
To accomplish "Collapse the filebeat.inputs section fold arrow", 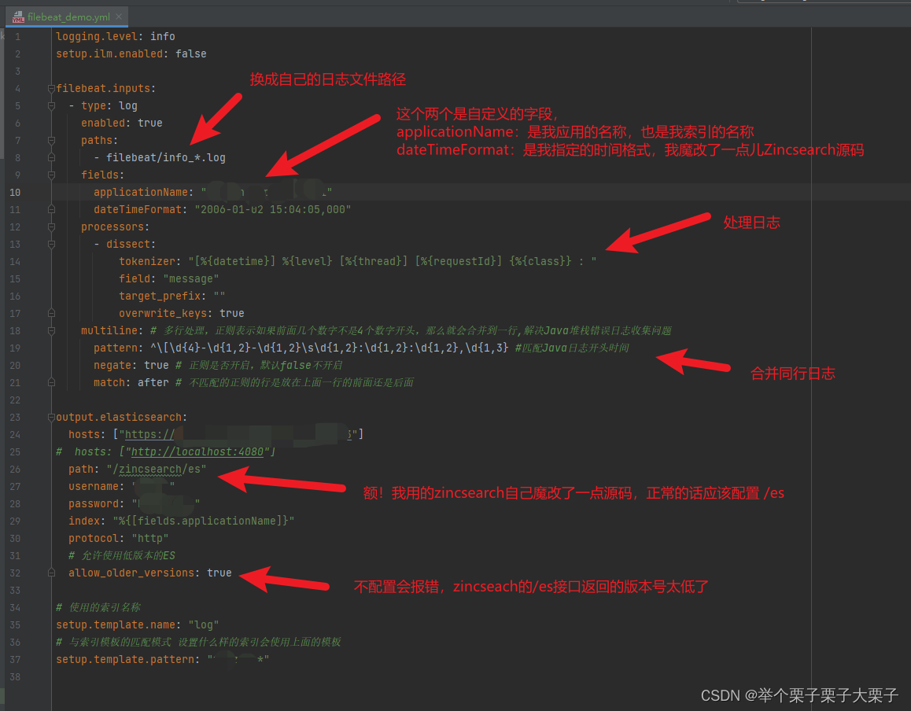I will click(51, 88).
